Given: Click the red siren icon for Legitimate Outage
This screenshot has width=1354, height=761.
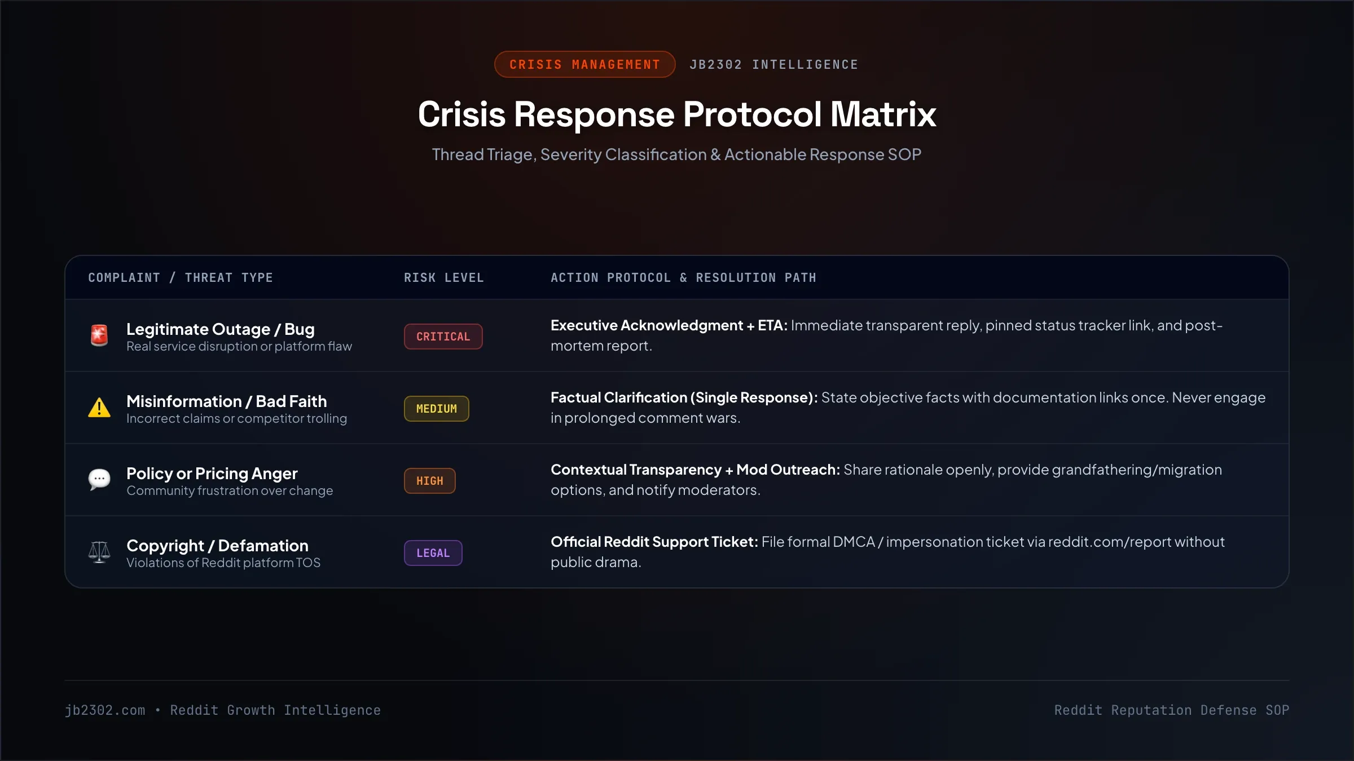Looking at the screenshot, I should [99, 335].
